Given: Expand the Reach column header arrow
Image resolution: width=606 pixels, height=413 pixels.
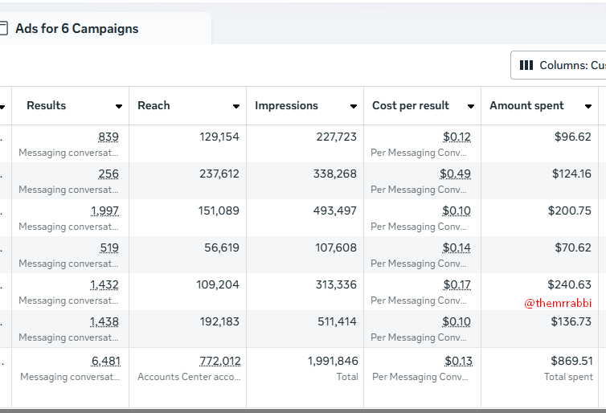Looking at the screenshot, I should (236, 106).
